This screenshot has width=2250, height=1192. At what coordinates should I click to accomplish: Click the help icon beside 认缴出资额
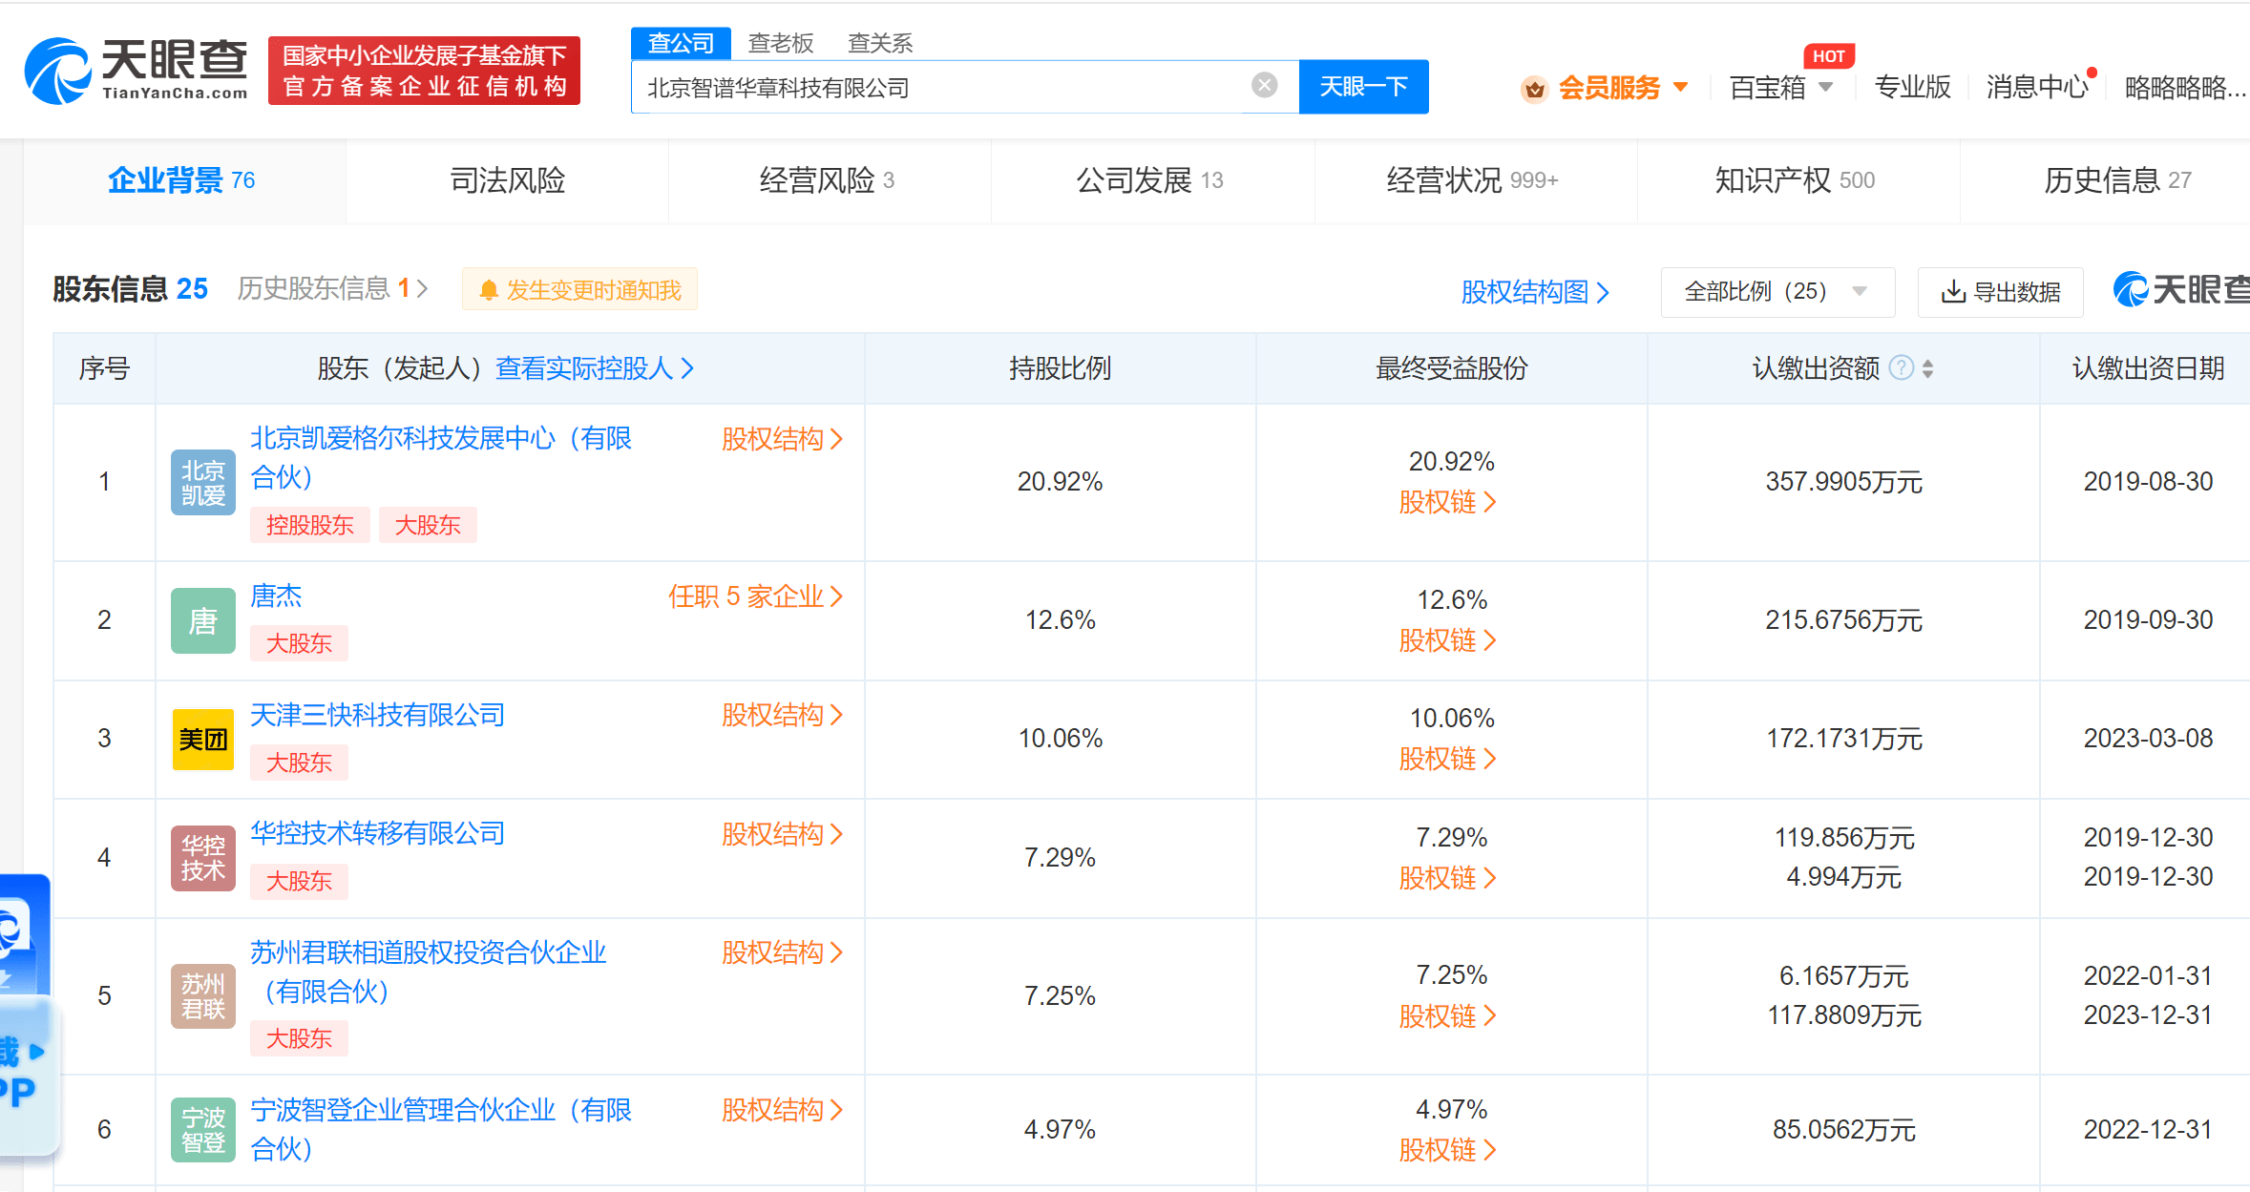click(1901, 367)
